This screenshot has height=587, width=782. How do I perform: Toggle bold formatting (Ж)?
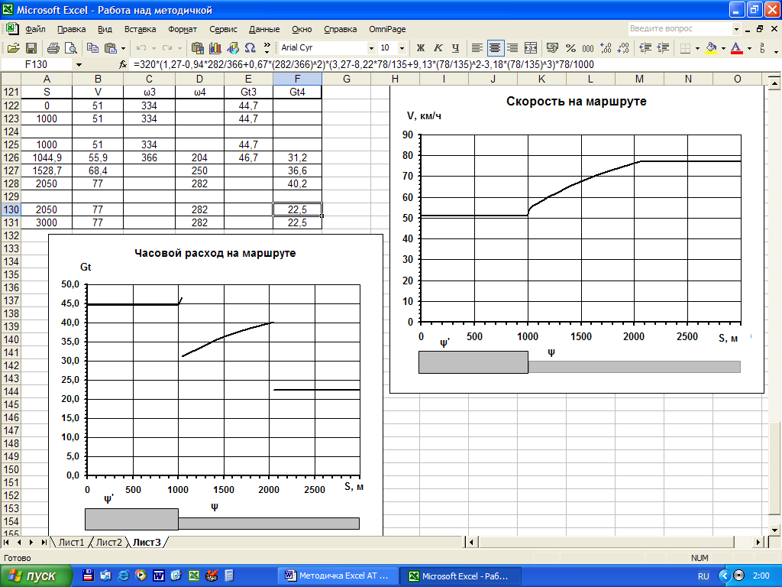421,48
